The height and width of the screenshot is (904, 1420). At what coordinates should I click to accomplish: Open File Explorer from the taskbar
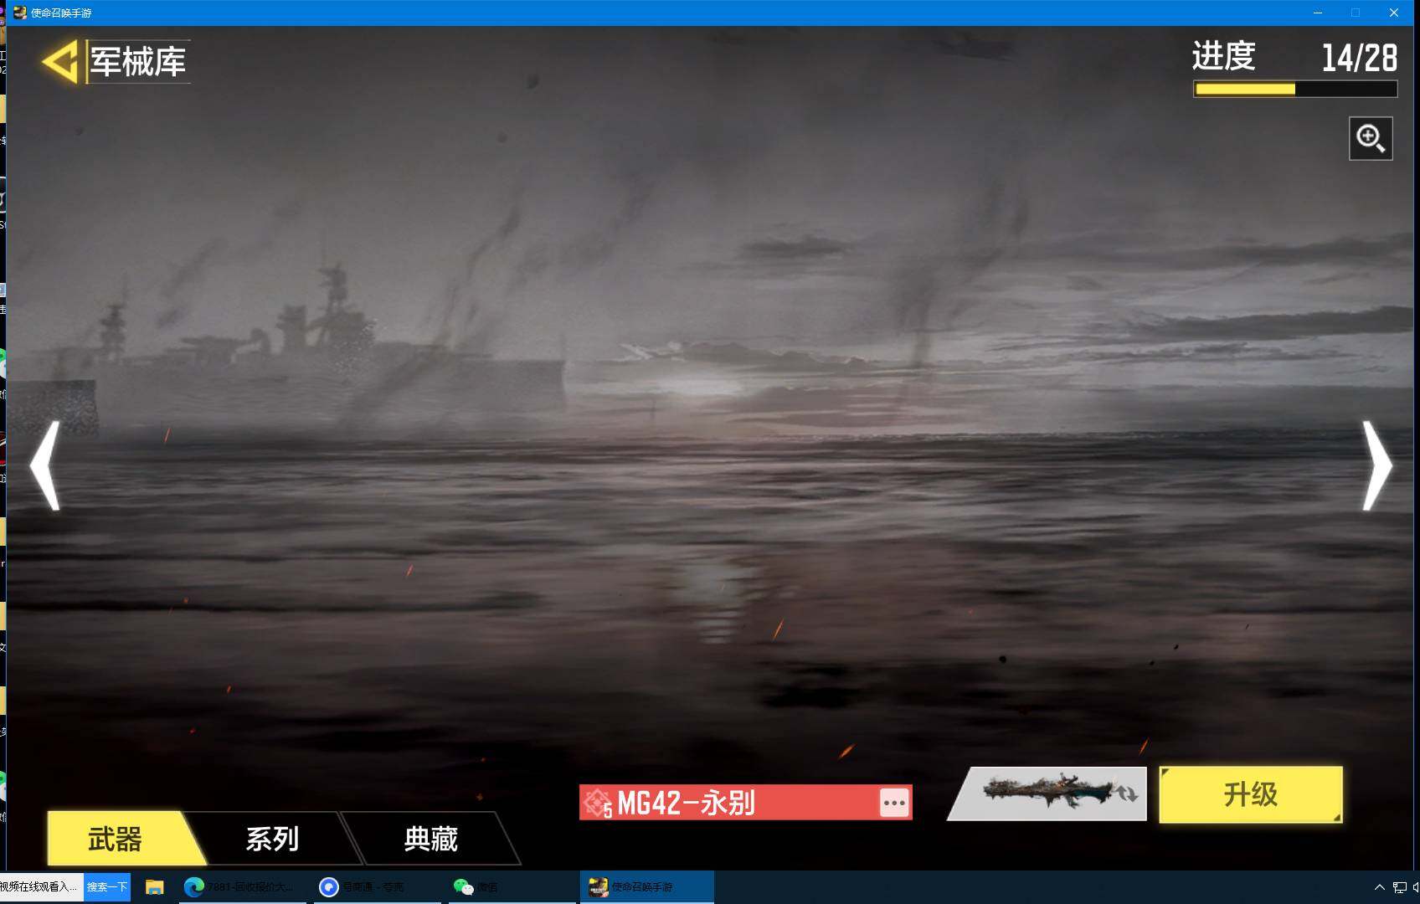click(154, 887)
